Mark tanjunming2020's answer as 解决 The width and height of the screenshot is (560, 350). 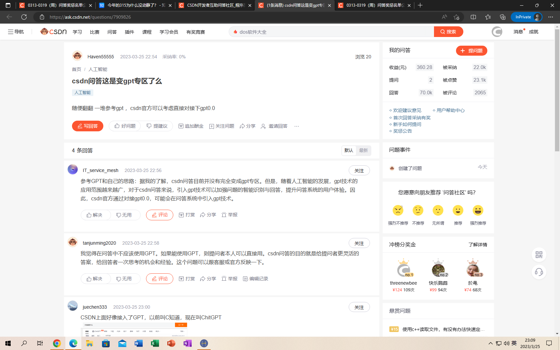tap(95, 279)
